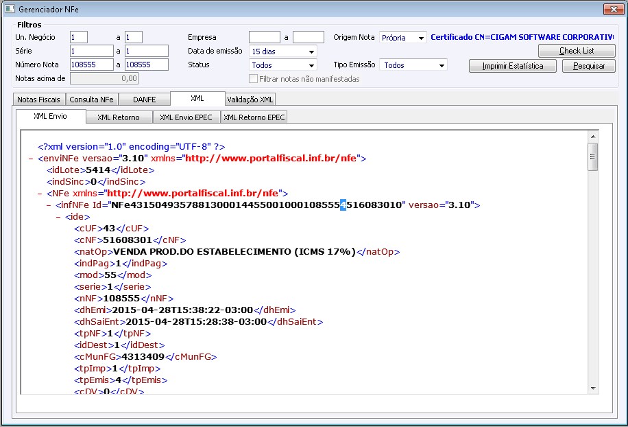Switch to the Validação XML tab
This screenshot has width=628, height=427.
pyautogui.click(x=250, y=100)
